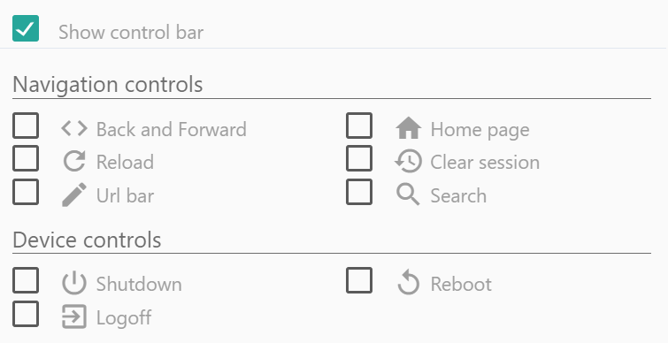Uncheck the Show control bar checkbox
This screenshot has width=668, height=343.
point(26,28)
